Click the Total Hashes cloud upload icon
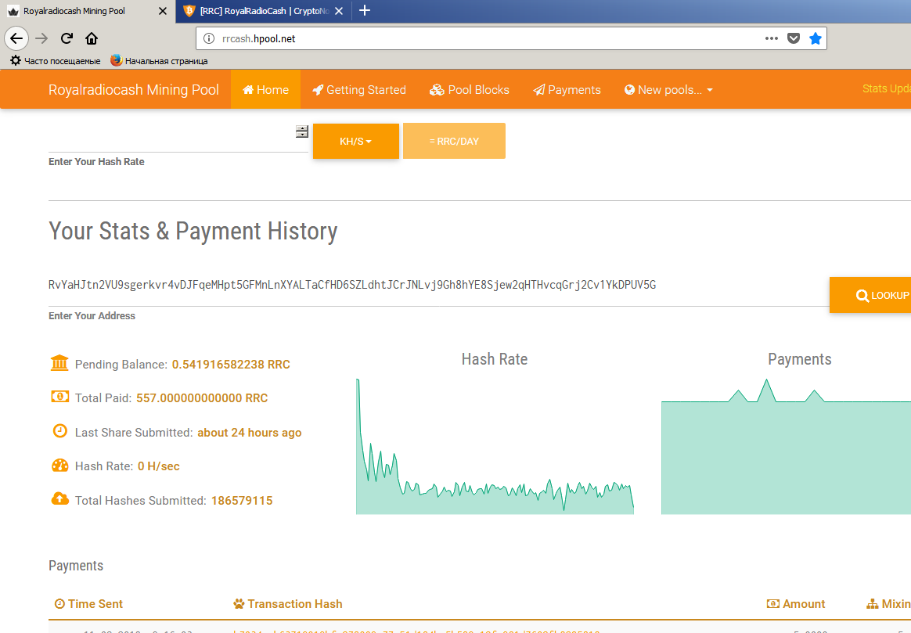 coord(59,499)
